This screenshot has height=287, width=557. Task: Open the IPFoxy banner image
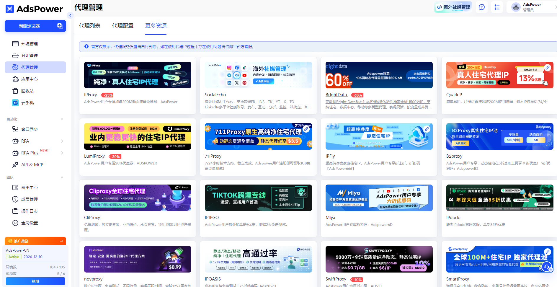[138, 75]
